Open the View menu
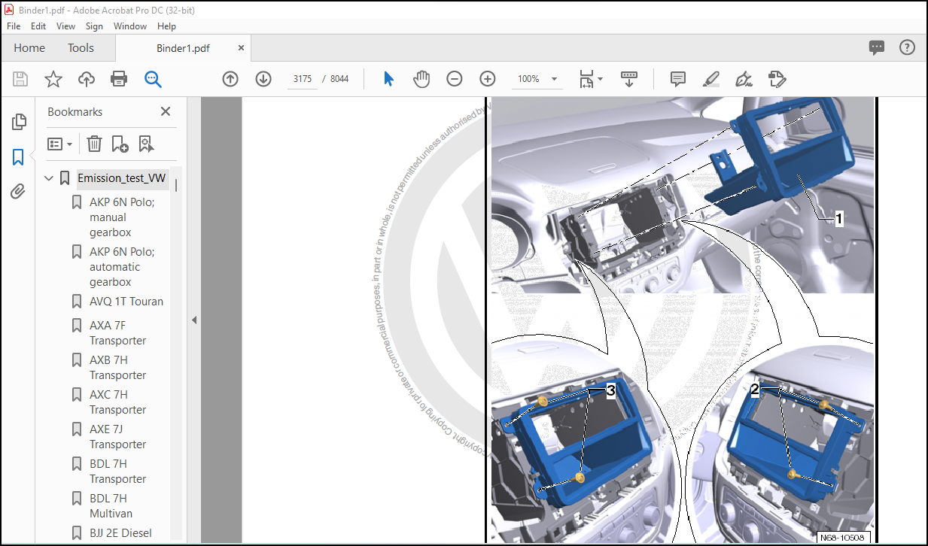Screen dimensions: 928x546 coord(66,26)
